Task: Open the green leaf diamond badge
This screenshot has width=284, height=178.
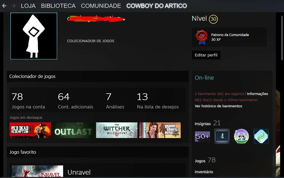Action: point(261,136)
